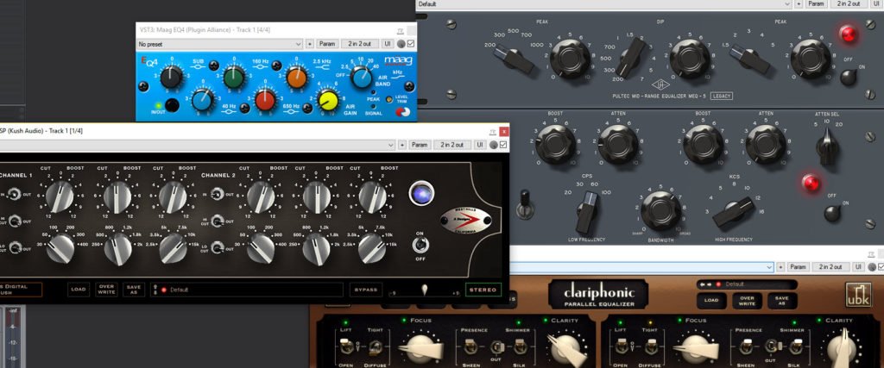
Task: Click the preset up/down arrows in Kush footer
Action: click(x=155, y=290)
